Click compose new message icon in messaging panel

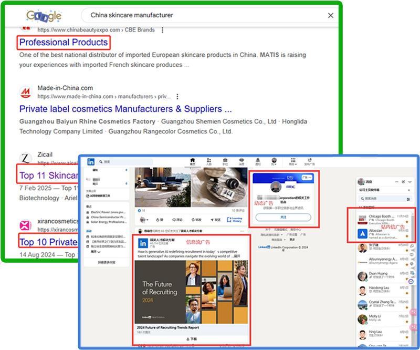click(403, 182)
